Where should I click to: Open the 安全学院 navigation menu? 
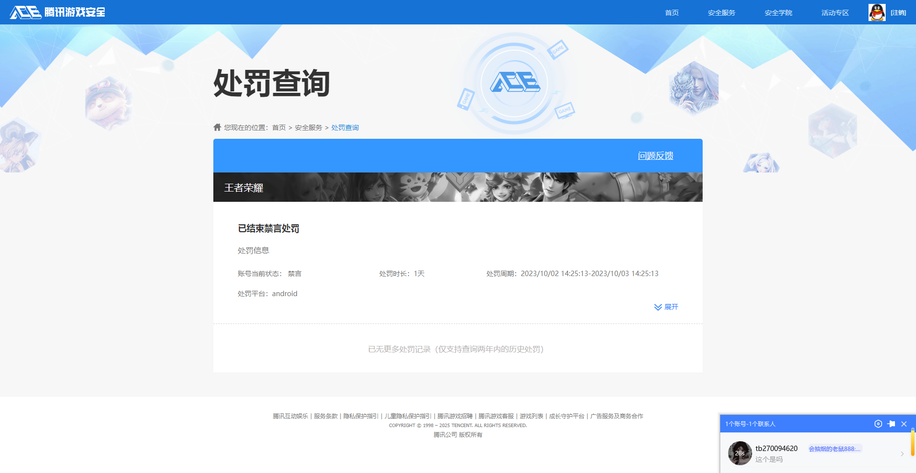pos(778,13)
